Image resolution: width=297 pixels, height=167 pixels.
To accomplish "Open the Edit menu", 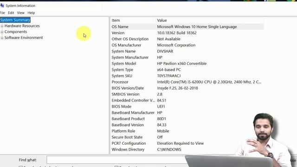I will (x=11, y=13).
